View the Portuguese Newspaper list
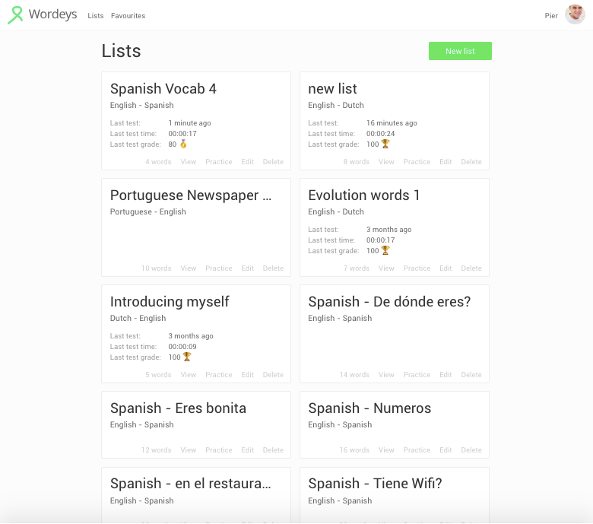Screen dimensions: 593x524 click(188, 268)
